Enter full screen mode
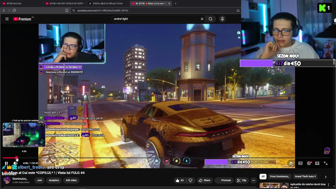Screen dimensions: 336x189 [x=325, y=163]
